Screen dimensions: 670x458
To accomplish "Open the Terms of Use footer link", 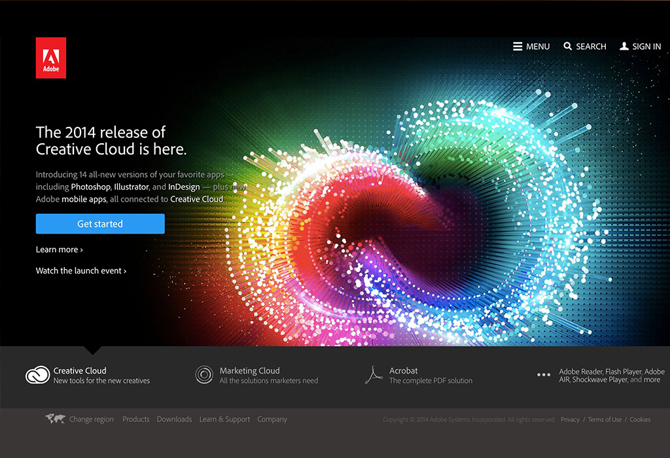I will click(605, 419).
